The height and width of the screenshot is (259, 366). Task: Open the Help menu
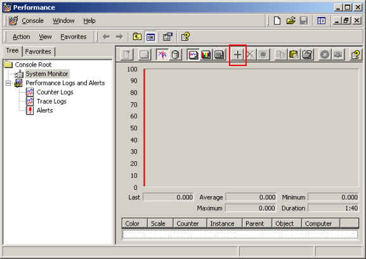89,21
